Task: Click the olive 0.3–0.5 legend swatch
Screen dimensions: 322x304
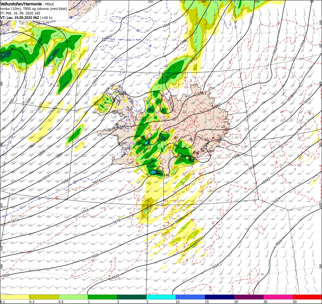Action: 44,297
